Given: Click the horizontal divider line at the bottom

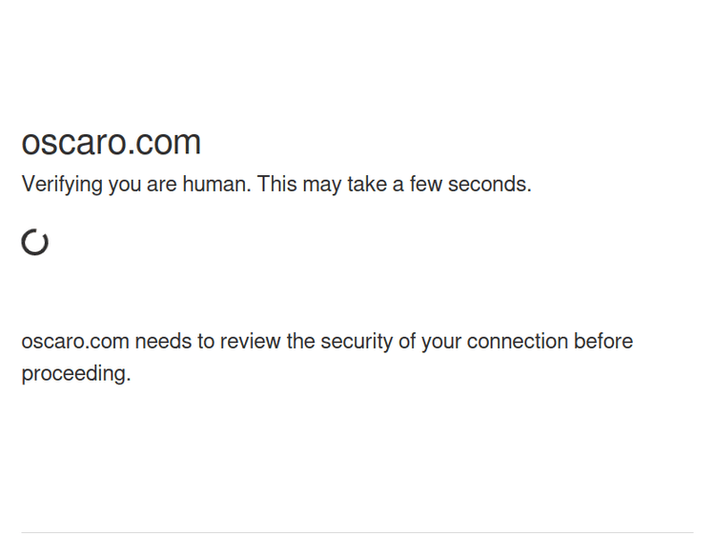Looking at the screenshot, I should [357, 532].
